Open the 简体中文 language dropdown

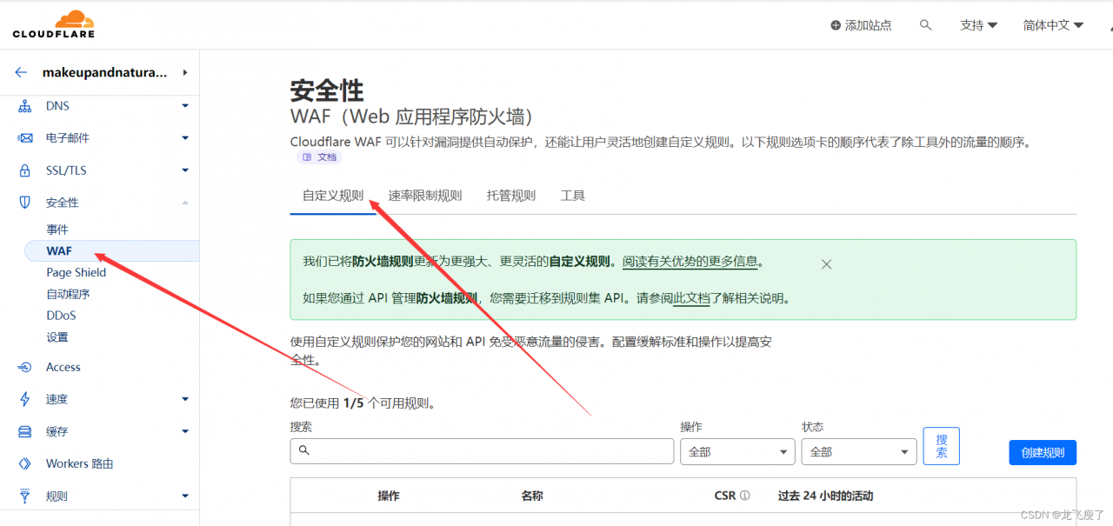(1052, 24)
